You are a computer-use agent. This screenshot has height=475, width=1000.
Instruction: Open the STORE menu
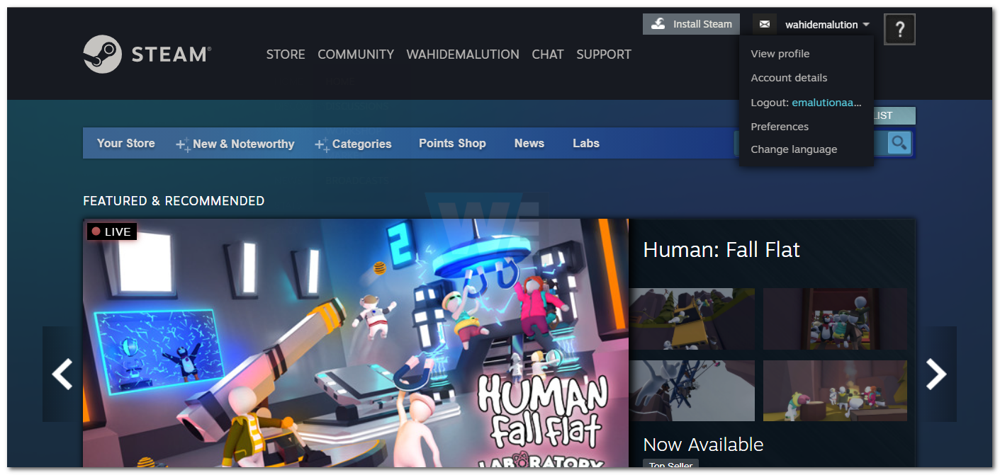point(286,55)
